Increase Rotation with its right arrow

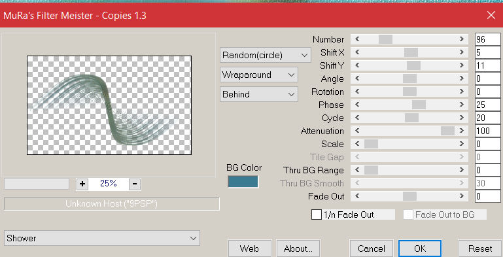click(x=461, y=92)
